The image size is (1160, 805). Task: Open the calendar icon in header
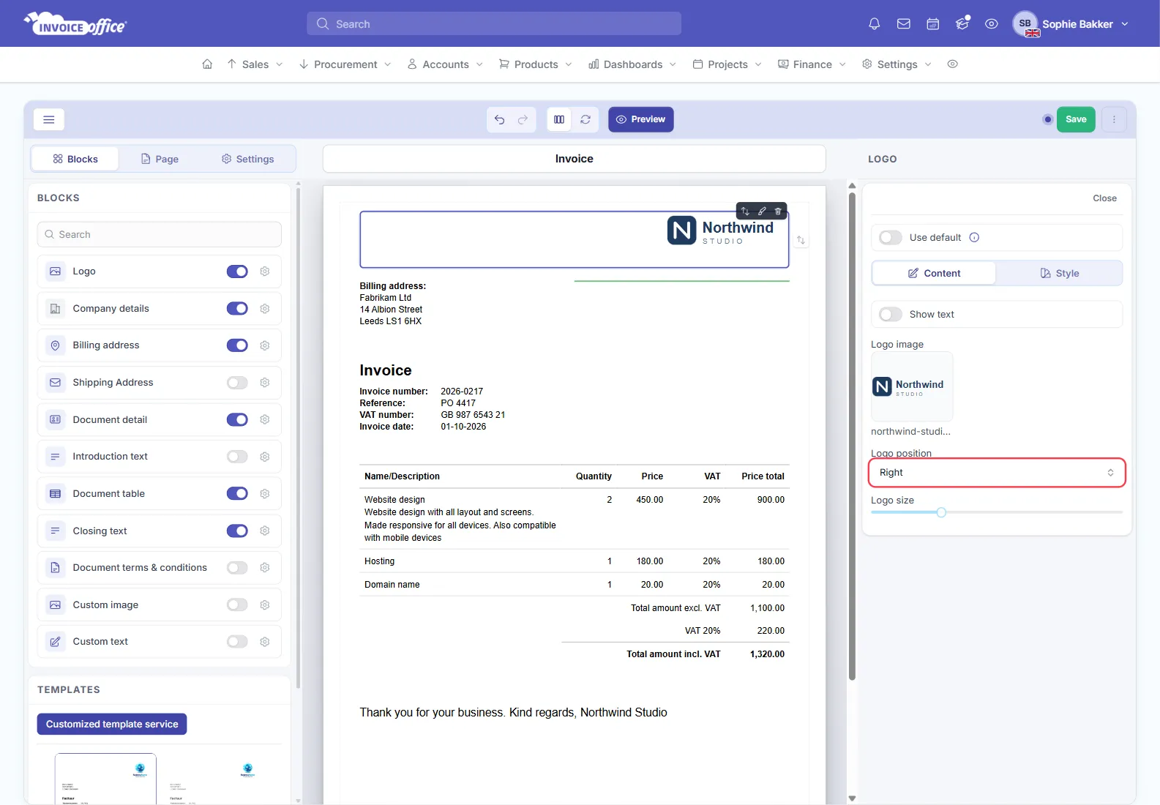coord(933,24)
